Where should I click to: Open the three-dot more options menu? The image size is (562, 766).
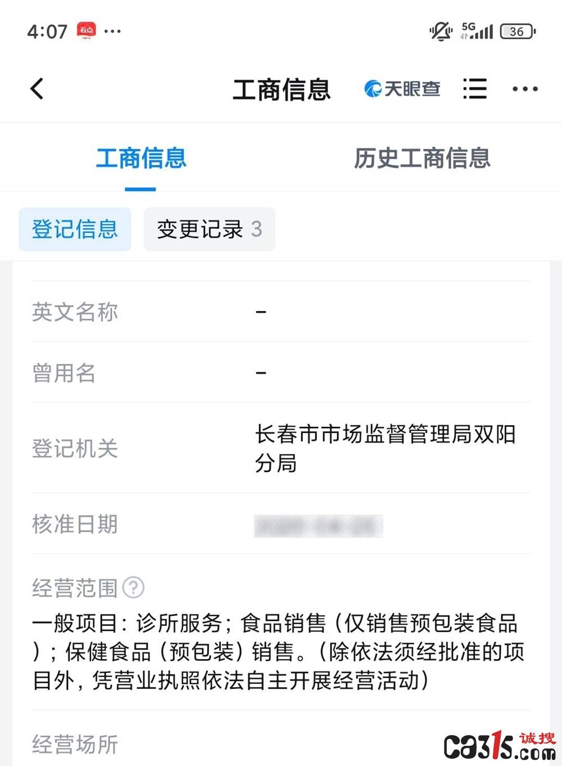click(524, 89)
